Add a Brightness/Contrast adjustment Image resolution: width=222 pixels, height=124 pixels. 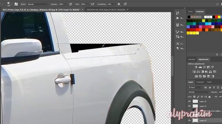click(196, 67)
